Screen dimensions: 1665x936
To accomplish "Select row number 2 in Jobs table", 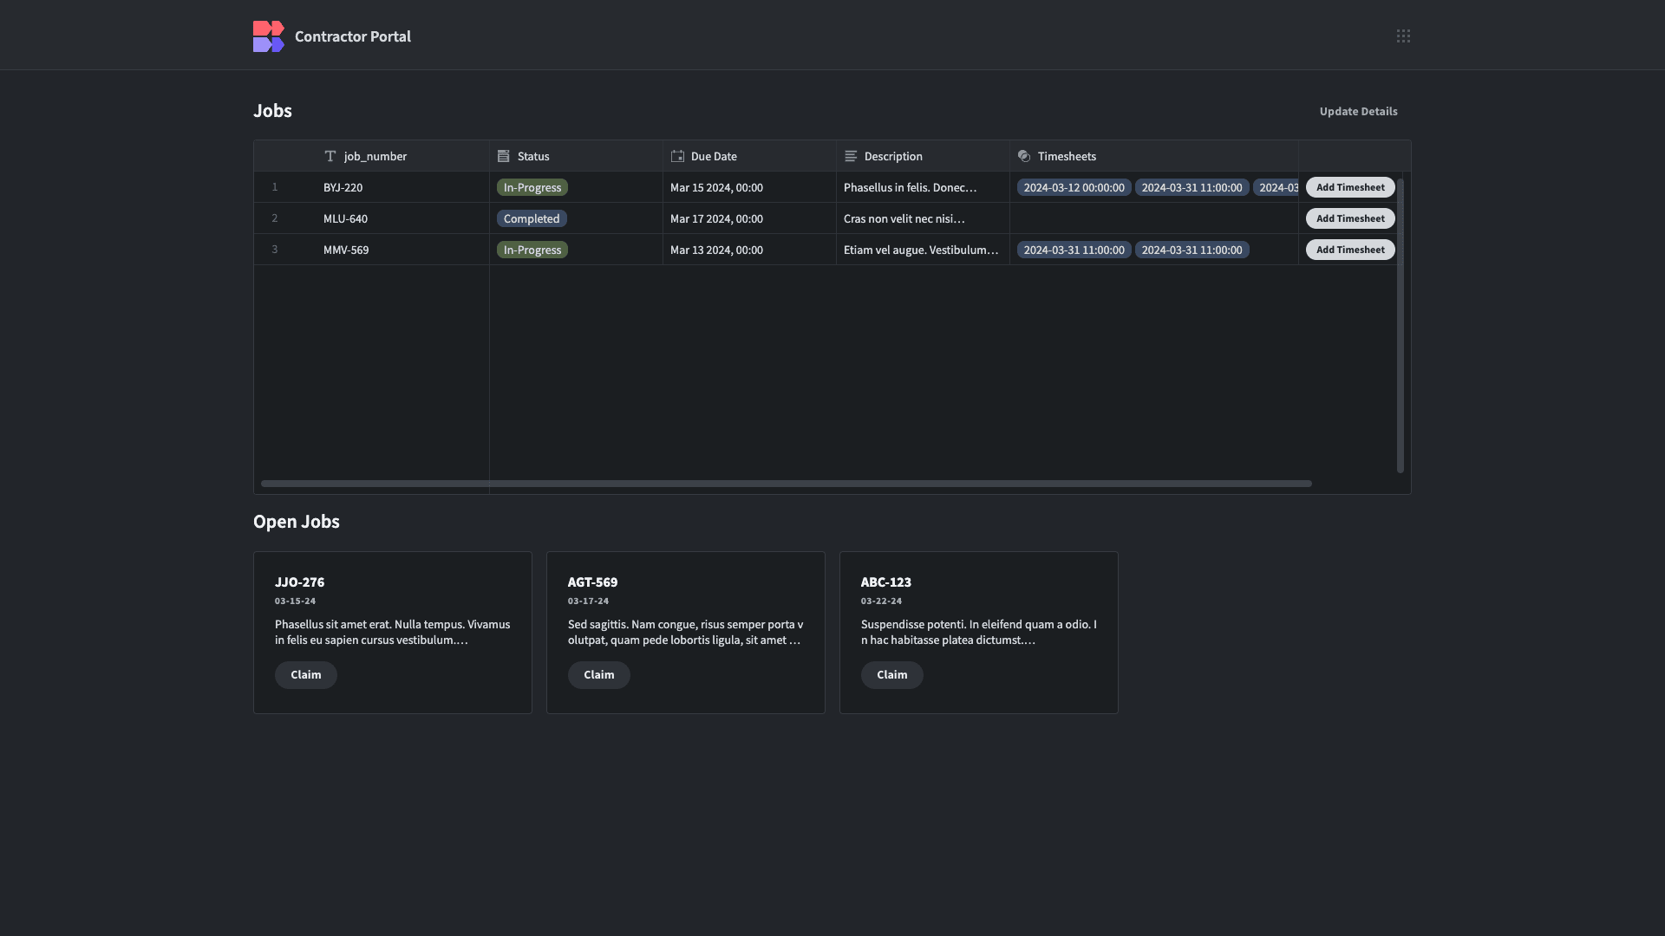I will [275, 218].
